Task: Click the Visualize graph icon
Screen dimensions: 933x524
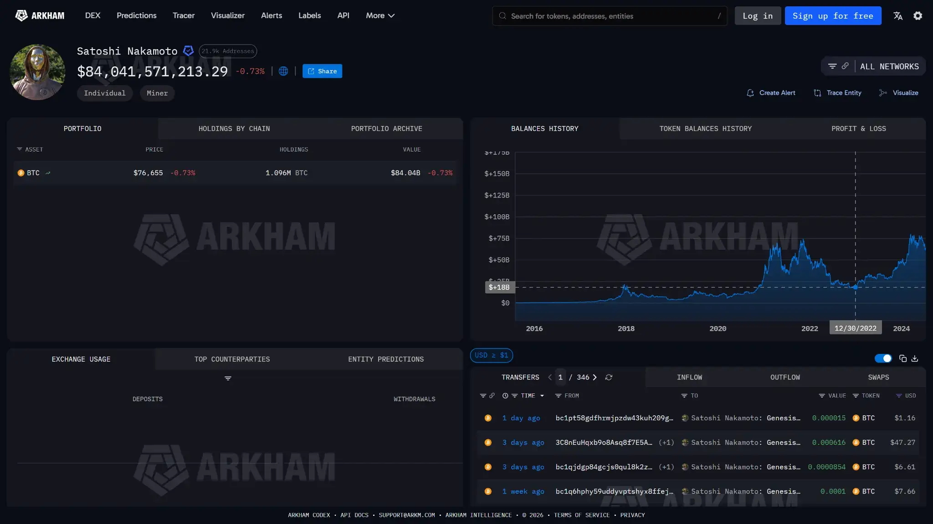Action: pos(883,93)
